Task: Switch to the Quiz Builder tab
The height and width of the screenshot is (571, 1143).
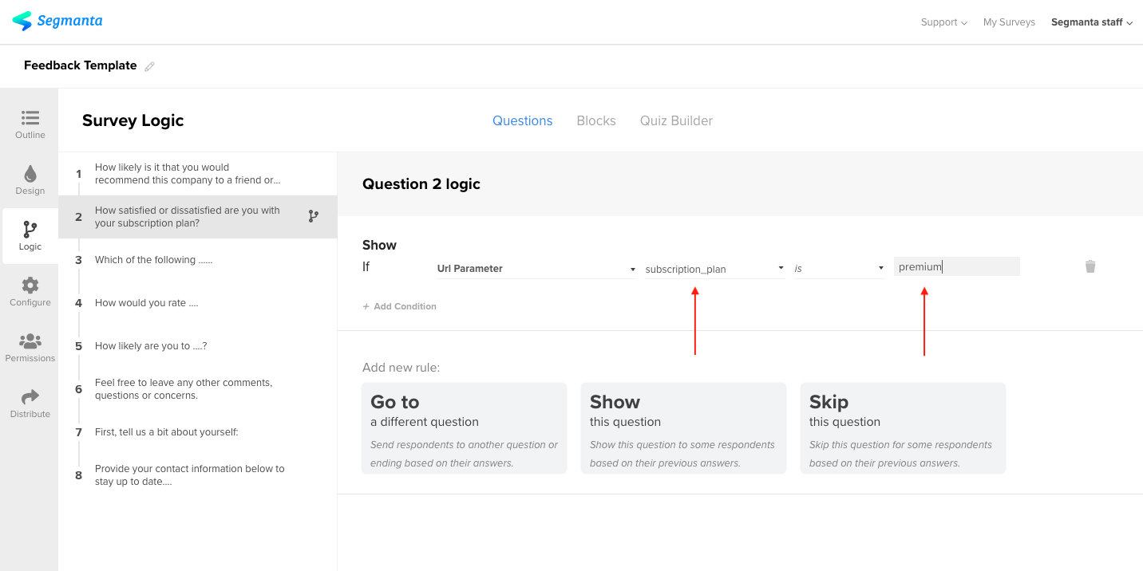Action: 676,120
